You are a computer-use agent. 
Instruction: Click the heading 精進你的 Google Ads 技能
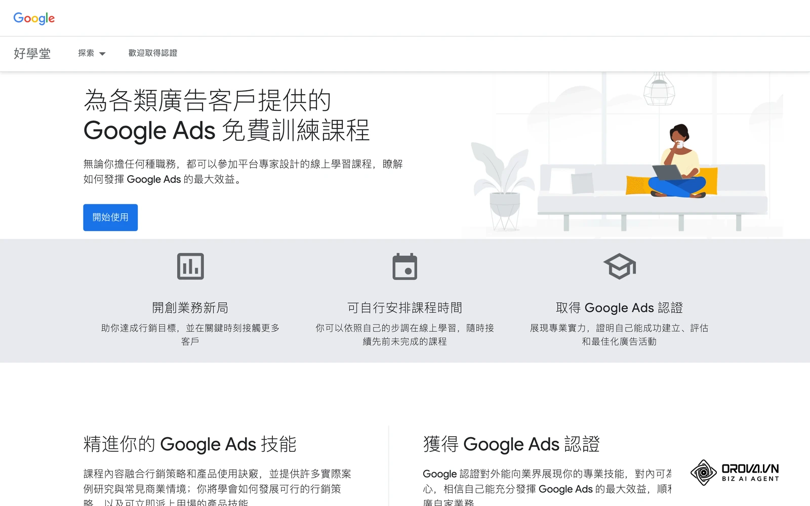coord(190,444)
